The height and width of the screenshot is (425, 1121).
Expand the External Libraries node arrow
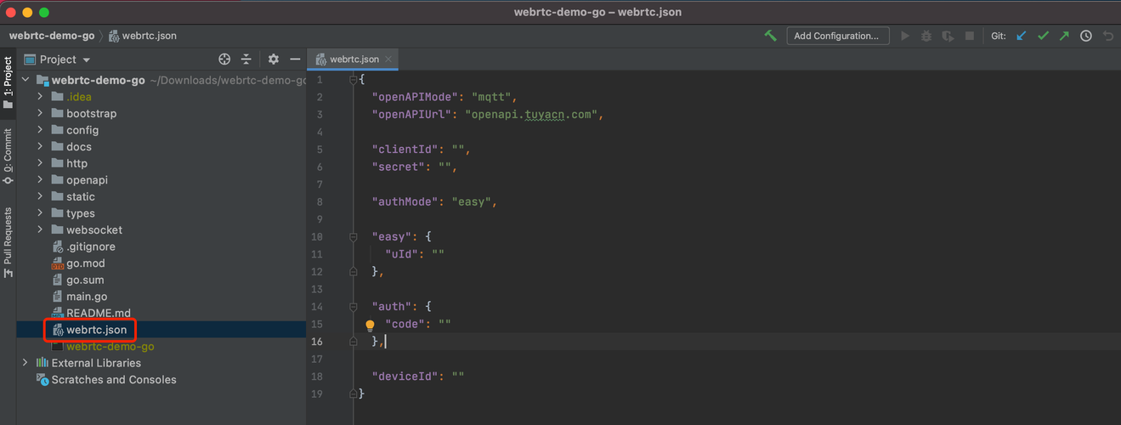(x=25, y=363)
